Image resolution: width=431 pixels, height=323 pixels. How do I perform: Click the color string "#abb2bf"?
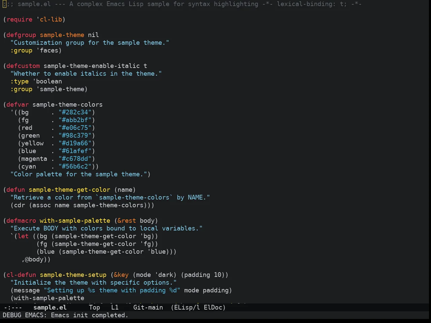pos(75,120)
